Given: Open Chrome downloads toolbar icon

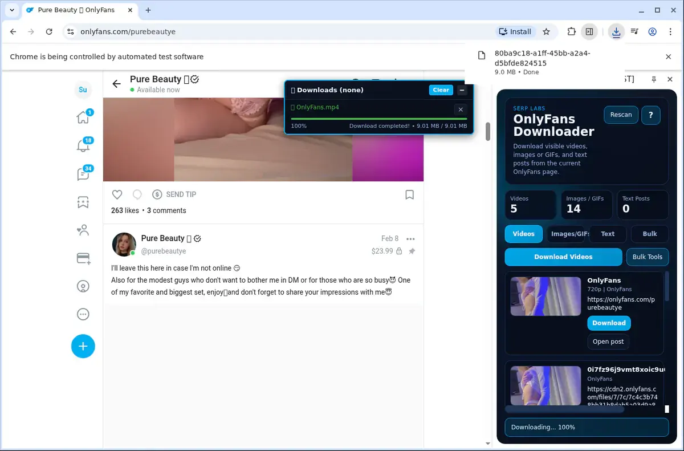Looking at the screenshot, I should pyautogui.click(x=616, y=32).
